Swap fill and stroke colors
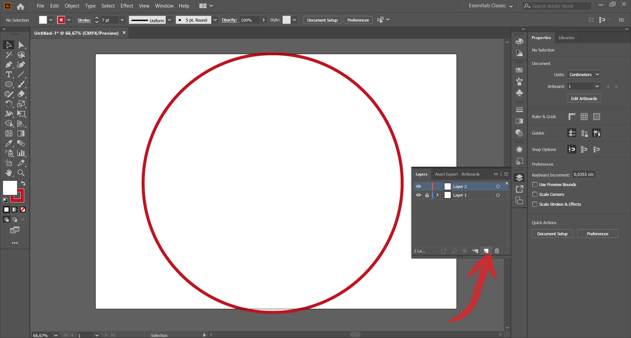The height and width of the screenshot is (338, 631). (23, 183)
